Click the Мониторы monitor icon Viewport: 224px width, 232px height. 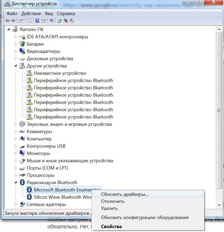point(22,153)
